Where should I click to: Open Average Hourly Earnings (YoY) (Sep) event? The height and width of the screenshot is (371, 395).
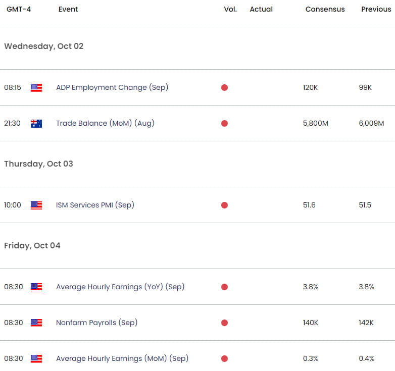pos(120,287)
